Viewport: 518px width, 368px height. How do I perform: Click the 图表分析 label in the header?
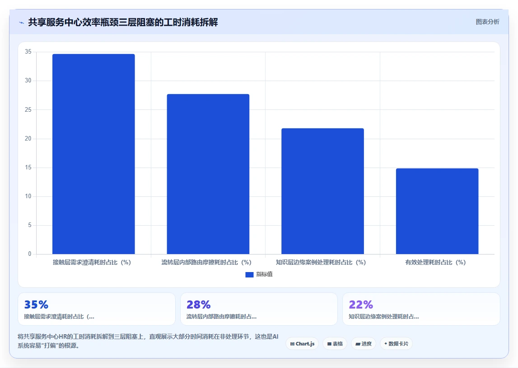[x=487, y=22]
